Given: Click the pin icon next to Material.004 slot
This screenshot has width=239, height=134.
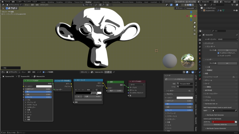Looking at the screenshot, I should (114, 72).
